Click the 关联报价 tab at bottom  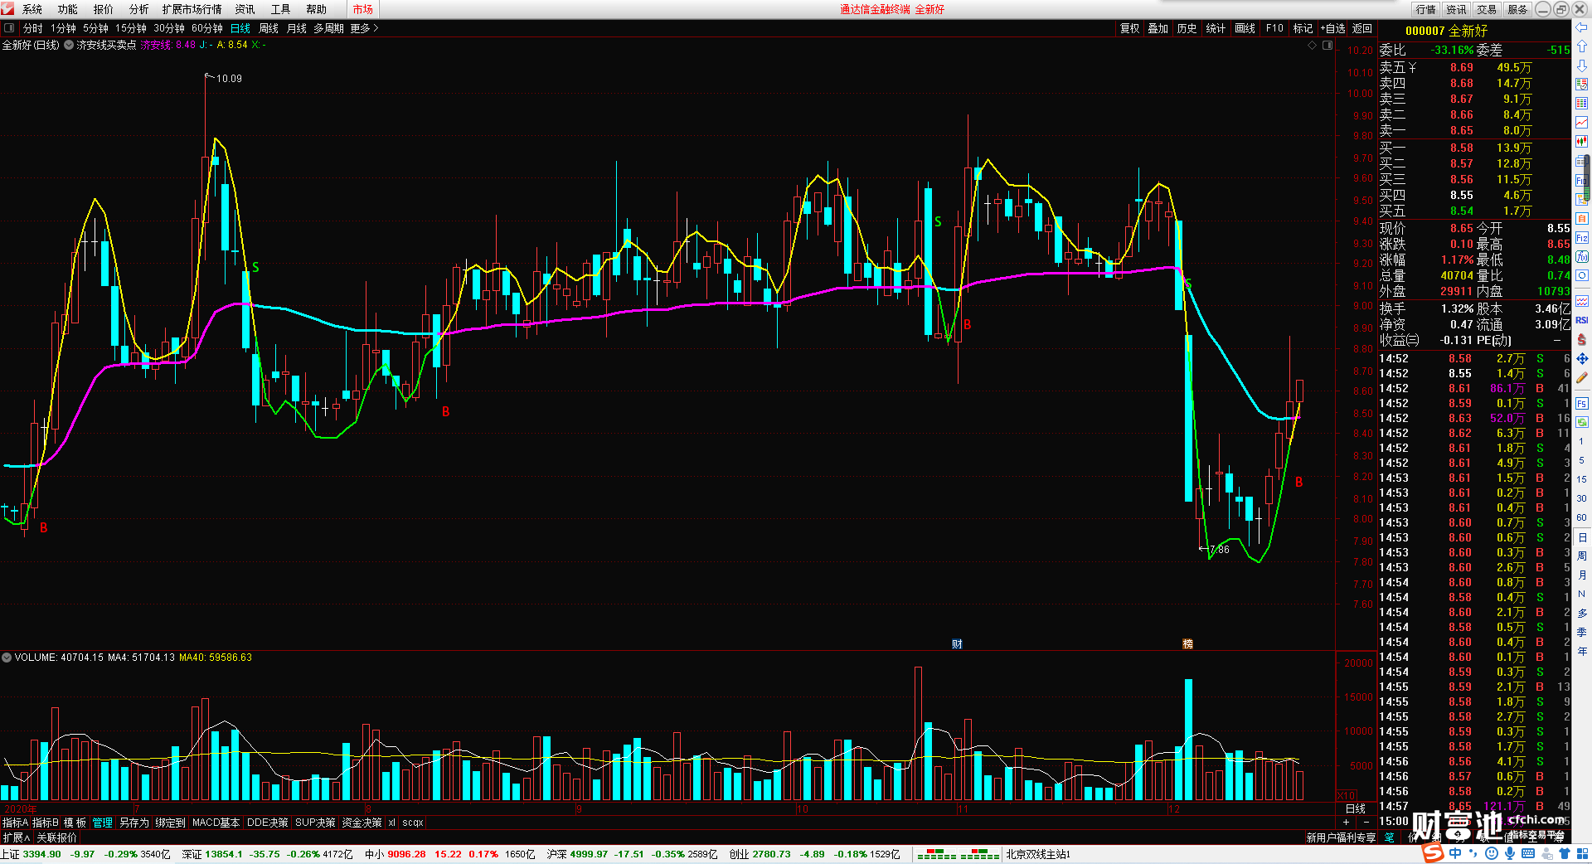(x=57, y=837)
